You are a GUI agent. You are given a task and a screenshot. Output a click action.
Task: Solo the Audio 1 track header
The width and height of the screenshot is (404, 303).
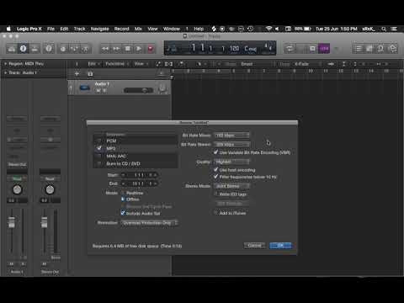pos(104,91)
